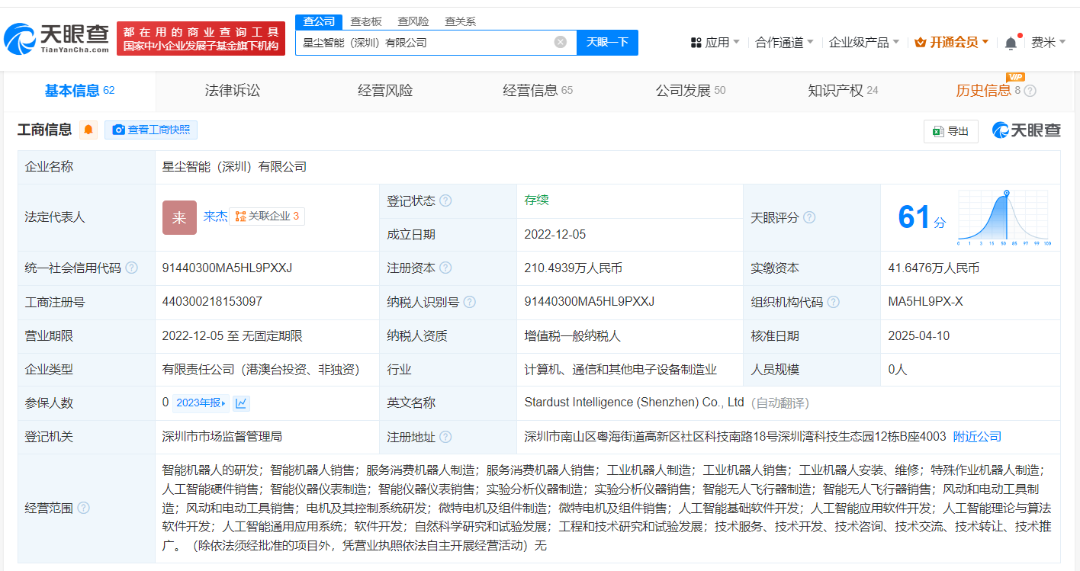Click the 天眼一下 search button

(607, 42)
